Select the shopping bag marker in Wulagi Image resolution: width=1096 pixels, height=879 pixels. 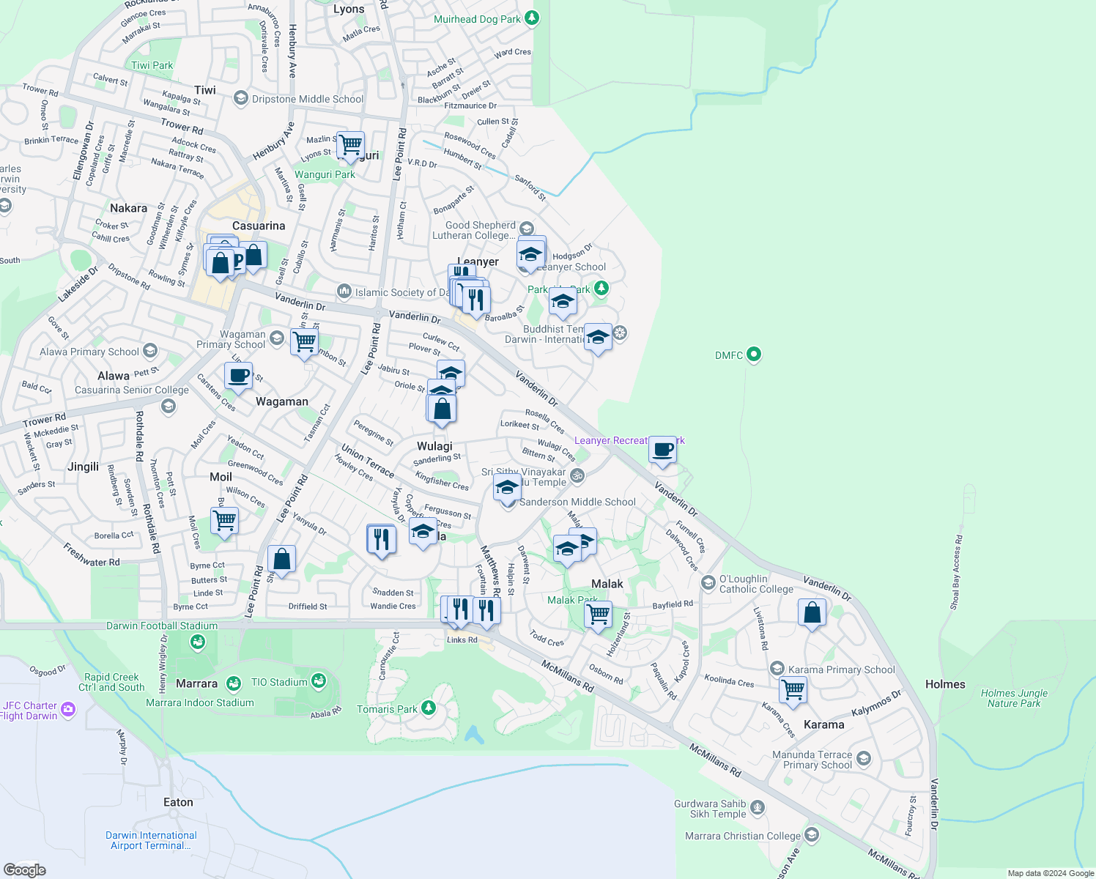442,410
